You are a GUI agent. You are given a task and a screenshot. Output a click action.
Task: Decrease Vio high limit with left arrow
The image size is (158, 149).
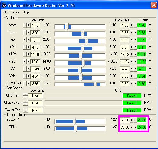(131, 40)
